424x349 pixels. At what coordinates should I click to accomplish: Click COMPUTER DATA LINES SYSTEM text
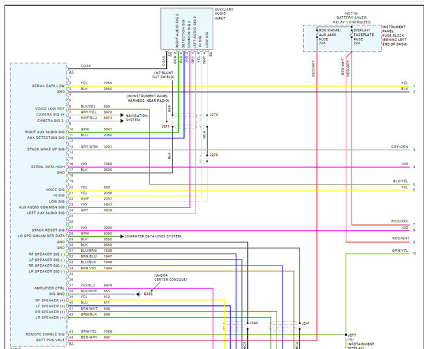[x=153, y=236]
